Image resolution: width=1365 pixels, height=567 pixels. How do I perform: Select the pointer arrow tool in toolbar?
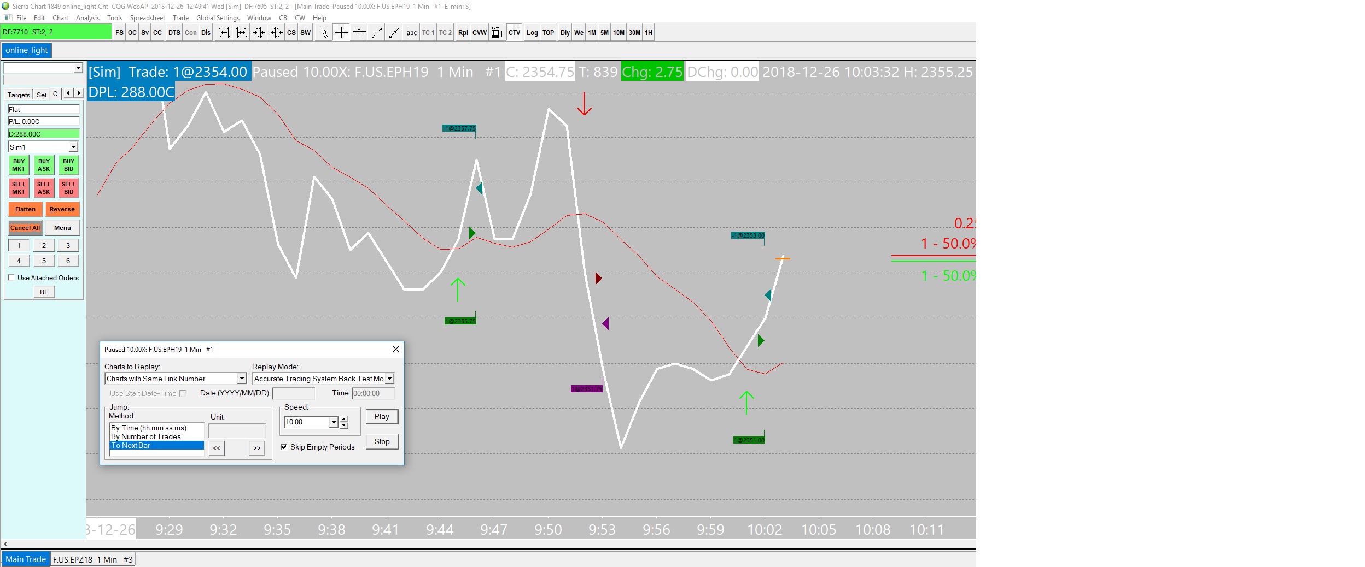point(324,33)
